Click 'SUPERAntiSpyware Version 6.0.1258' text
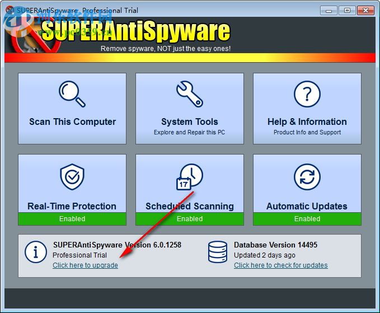Viewport: 380px width, 313px height. point(117,245)
